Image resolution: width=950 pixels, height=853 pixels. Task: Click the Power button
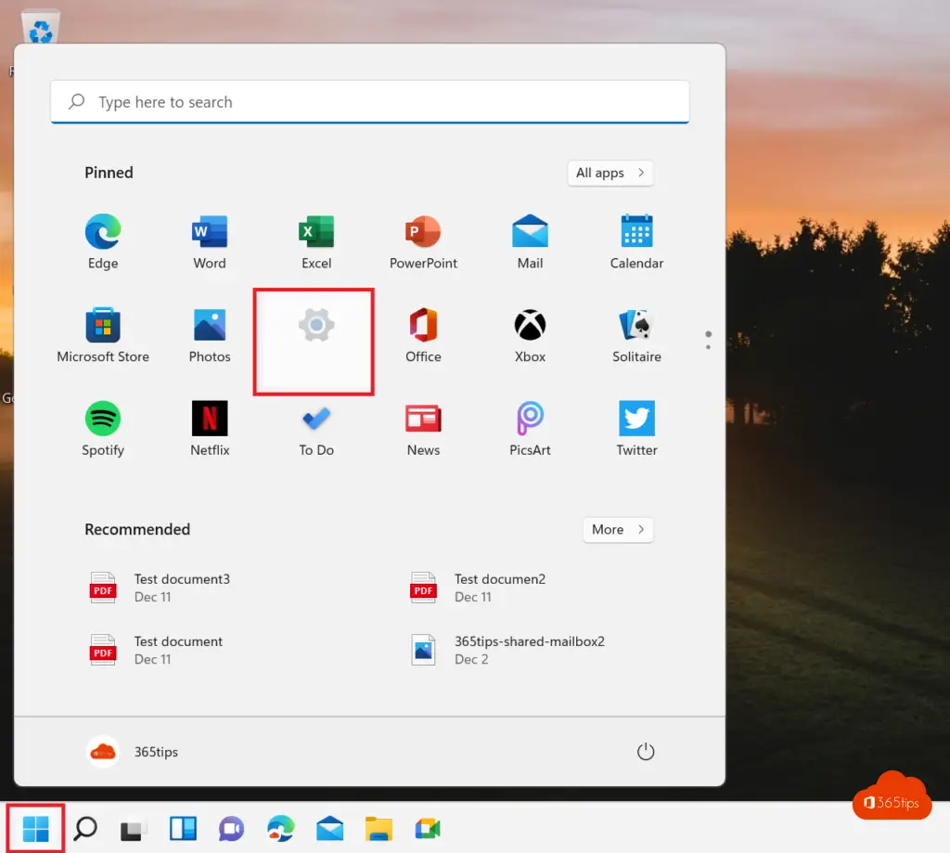click(646, 752)
